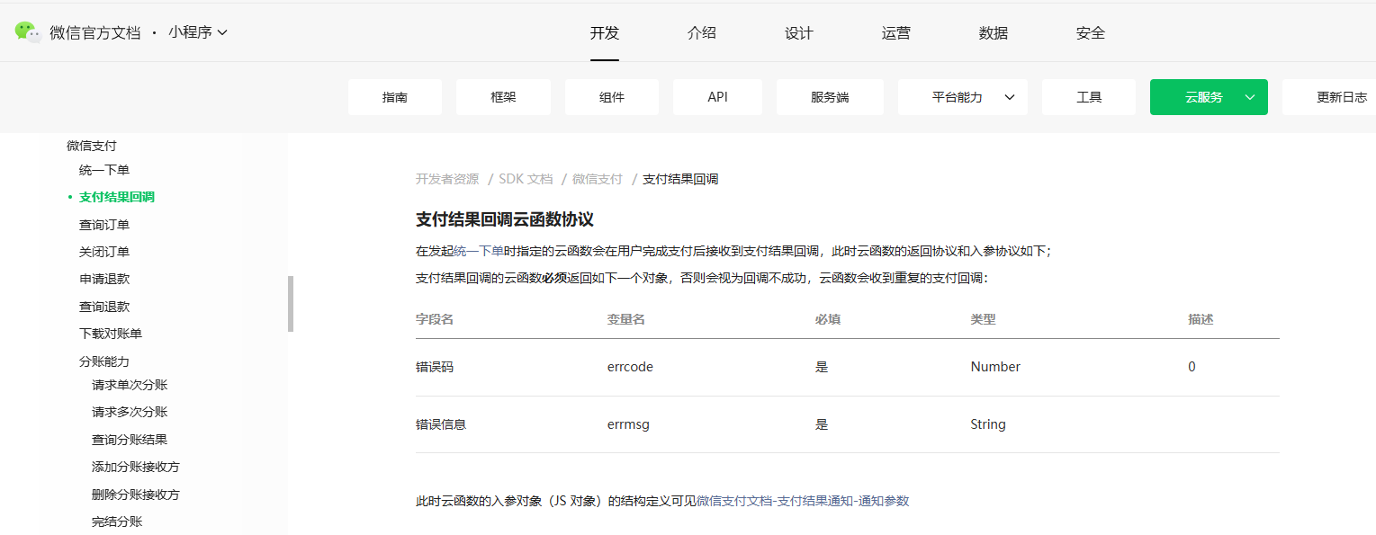Screen dimensions: 1376x535
Task: Select the active 支付结果回调 sidebar item
Action: [x=117, y=197]
